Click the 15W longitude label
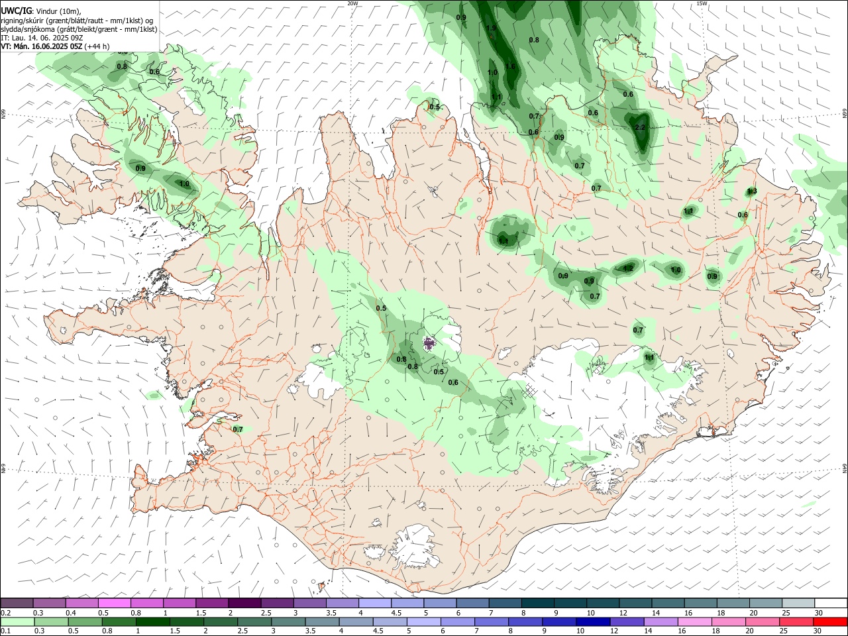 tap(702, 3)
